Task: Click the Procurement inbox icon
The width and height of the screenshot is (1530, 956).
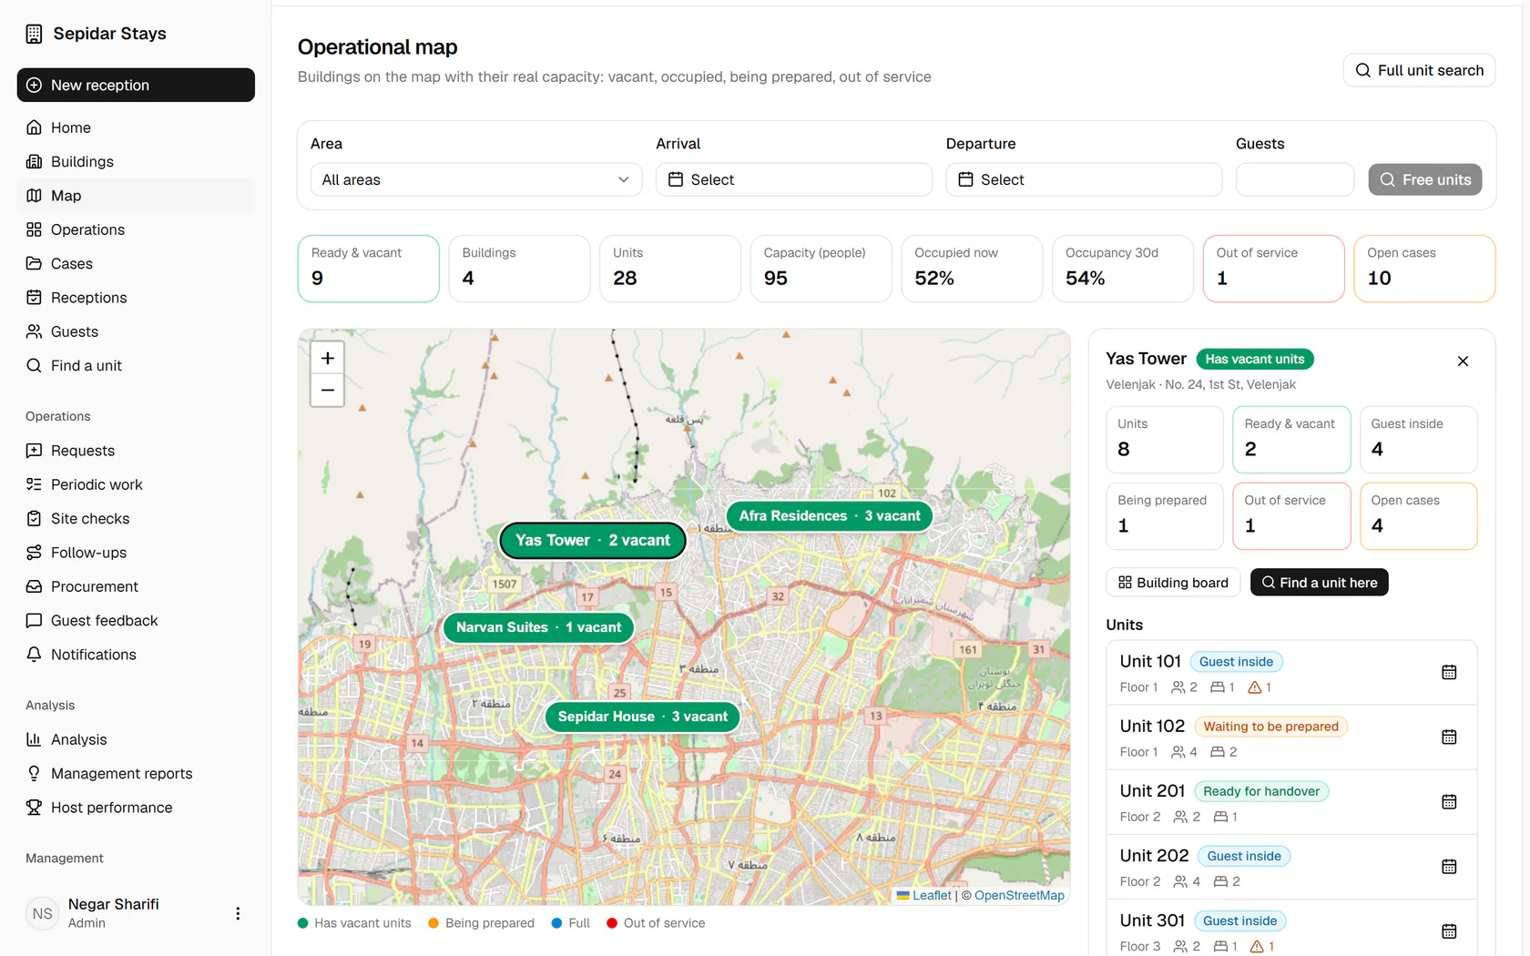Action: 34,586
